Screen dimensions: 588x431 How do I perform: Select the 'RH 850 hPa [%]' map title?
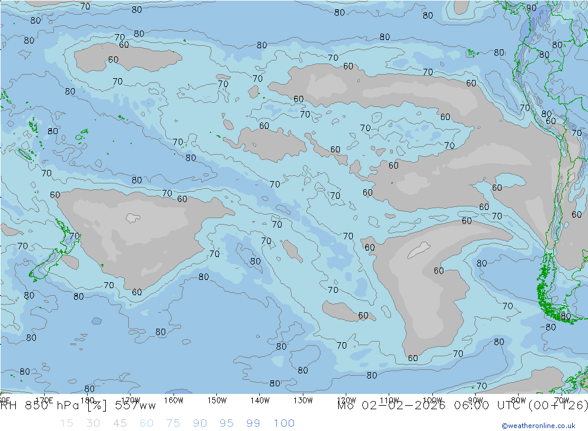54,406
